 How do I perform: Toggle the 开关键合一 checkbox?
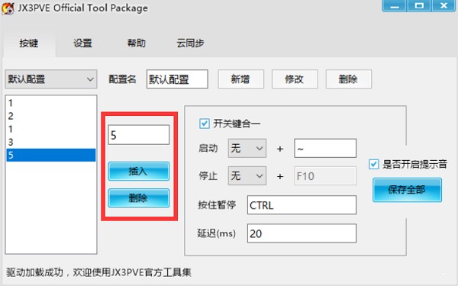coord(204,124)
